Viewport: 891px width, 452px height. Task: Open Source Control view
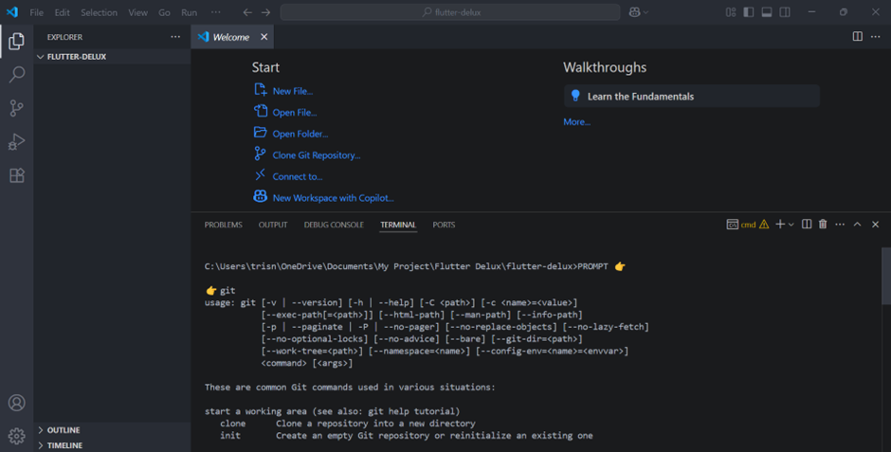click(16, 108)
